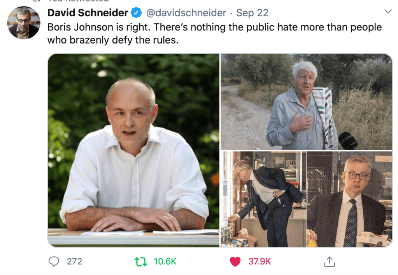The height and width of the screenshot is (275, 398).
Task: Unlike the tweet via the red heart
Action: coord(235,261)
